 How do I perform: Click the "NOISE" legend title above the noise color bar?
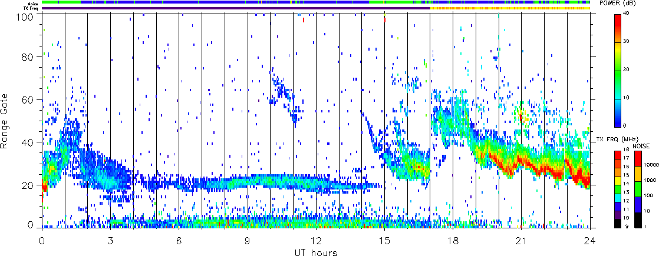click(x=641, y=146)
